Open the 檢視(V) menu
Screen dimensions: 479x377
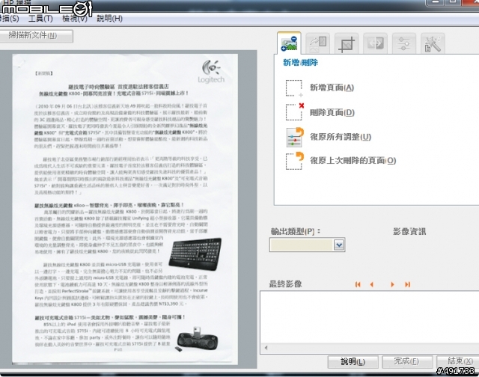(75, 19)
